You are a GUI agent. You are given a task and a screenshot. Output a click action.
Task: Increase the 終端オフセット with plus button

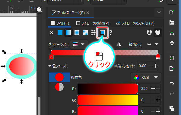click(x=156, y=66)
